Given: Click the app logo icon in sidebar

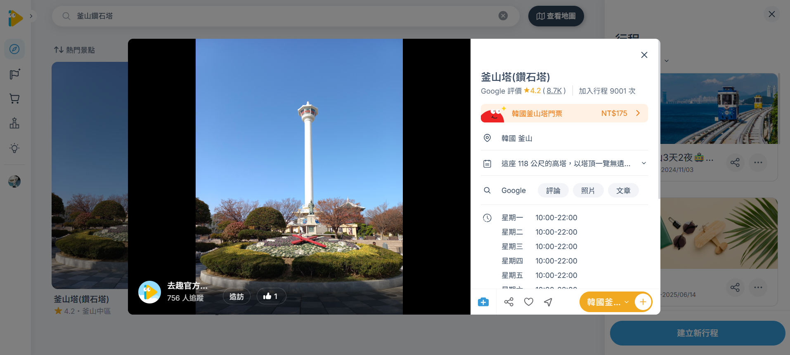Looking at the screenshot, I should (15, 18).
